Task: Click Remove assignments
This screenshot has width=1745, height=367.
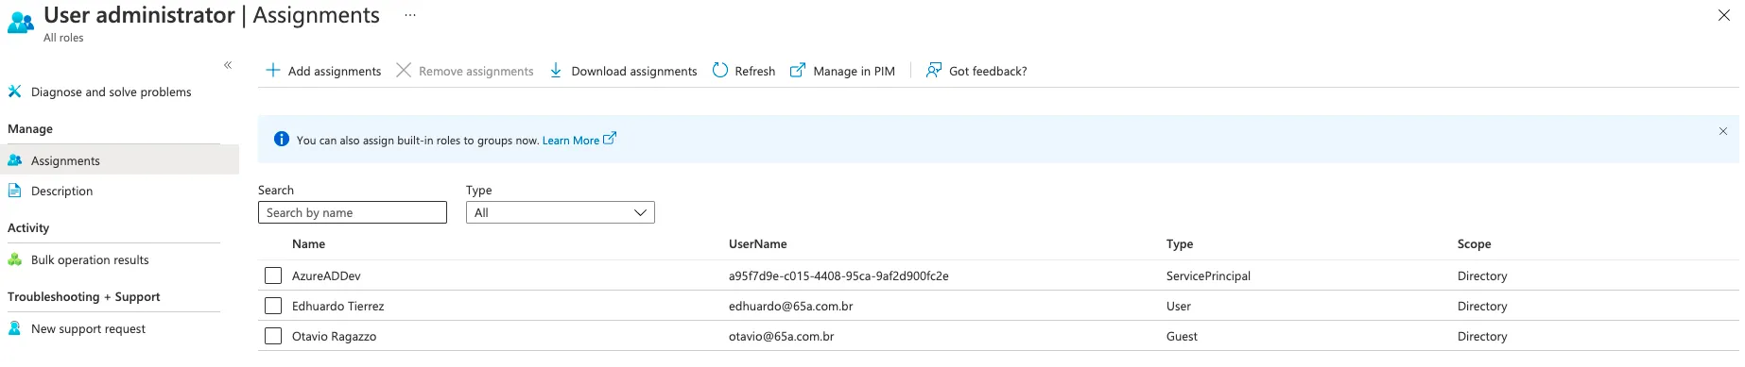Action: click(x=476, y=72)
